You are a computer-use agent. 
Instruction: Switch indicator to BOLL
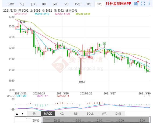tap(90, 114)
